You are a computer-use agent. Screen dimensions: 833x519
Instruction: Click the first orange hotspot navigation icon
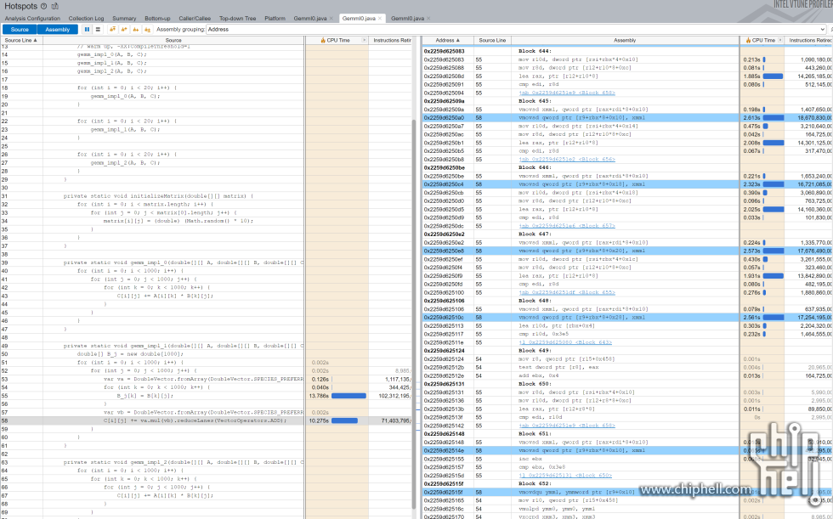point(112,29)
